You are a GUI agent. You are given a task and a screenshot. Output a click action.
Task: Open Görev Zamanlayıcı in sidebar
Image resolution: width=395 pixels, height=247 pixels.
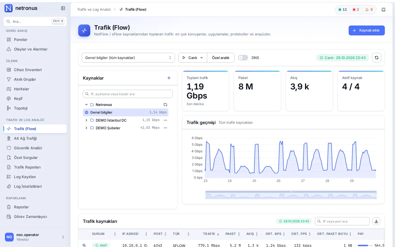(x=35, y=217)
